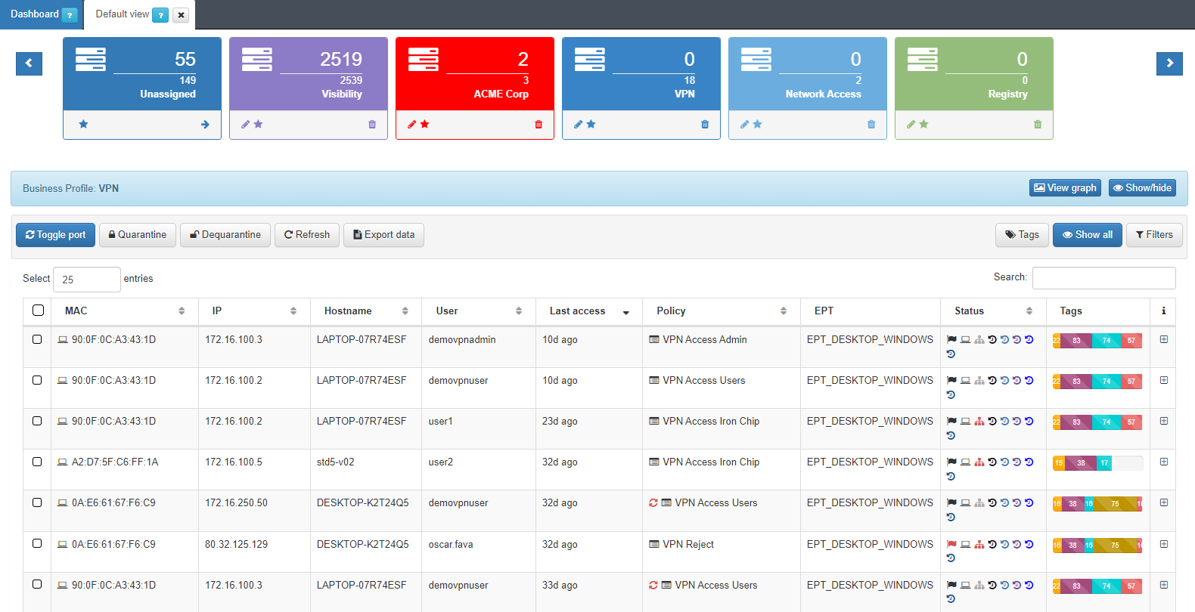Delete ACME Corp card with trash icon
The image size is (1195, 612).
click(539, 124)
